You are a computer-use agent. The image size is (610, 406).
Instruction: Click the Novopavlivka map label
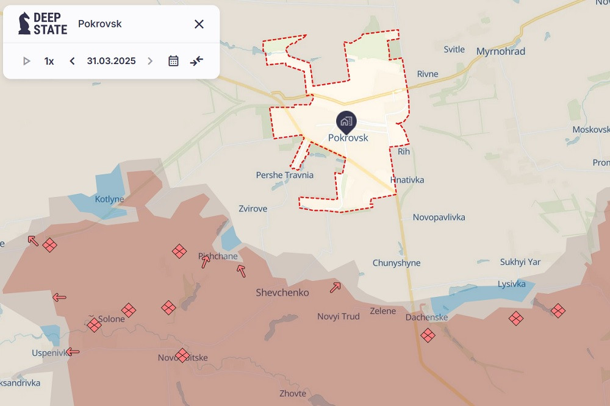coord(439,218)
